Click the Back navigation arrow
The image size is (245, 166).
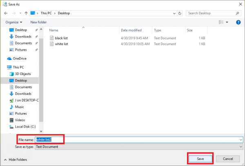pos(6,13)
